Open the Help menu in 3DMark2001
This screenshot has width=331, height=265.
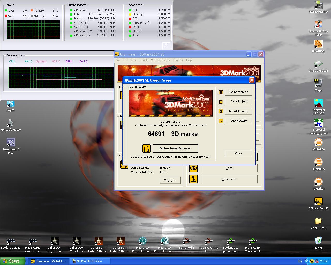[x=189, y=60]
